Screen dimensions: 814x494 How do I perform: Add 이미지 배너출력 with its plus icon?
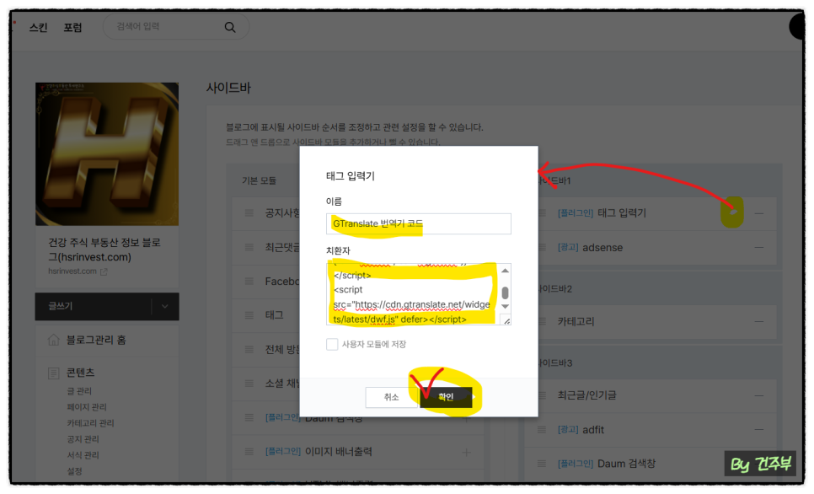[466, 453]
